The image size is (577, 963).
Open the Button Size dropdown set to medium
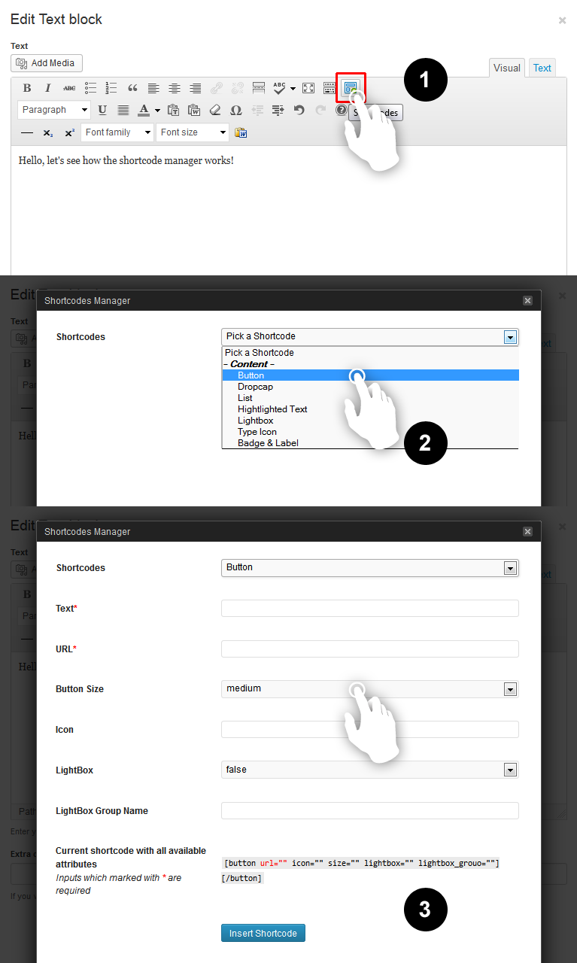click(x=370, y=688)
